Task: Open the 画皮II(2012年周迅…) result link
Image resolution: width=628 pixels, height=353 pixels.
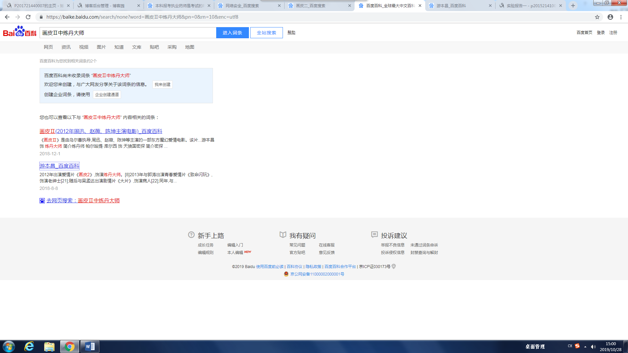Action: point(101,131)
